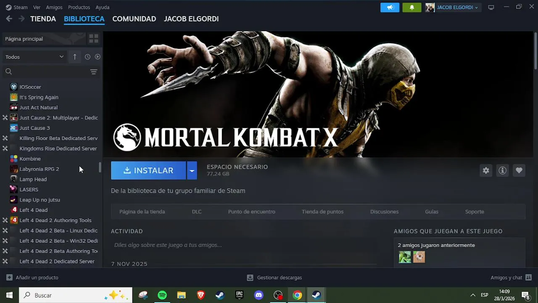Open game settings gear for Mortal Kombat X
The height and width of the screenshot is (303, 538).
(486, 170)
